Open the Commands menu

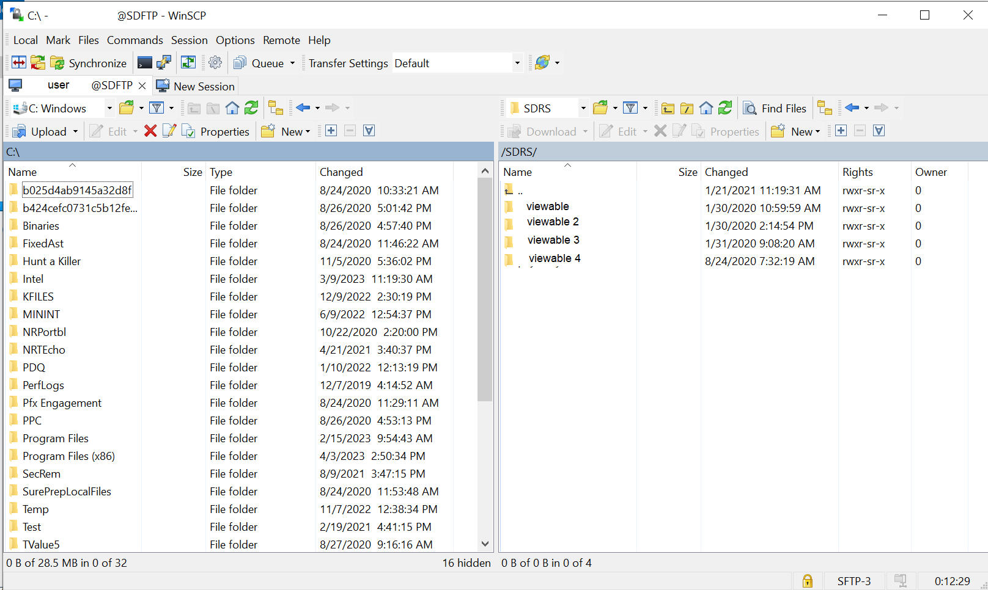[x=135, y=40]
